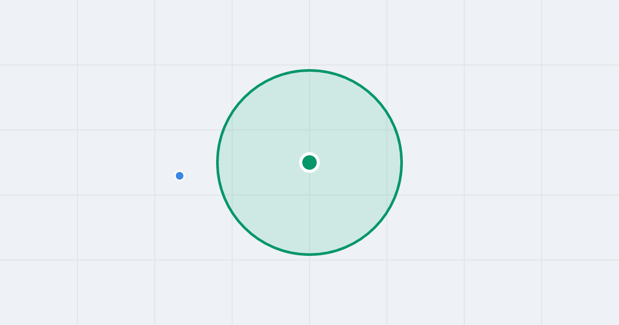The image size is (619, 325).
Task: Click the small blue dot marker
Action: [180, 176]
